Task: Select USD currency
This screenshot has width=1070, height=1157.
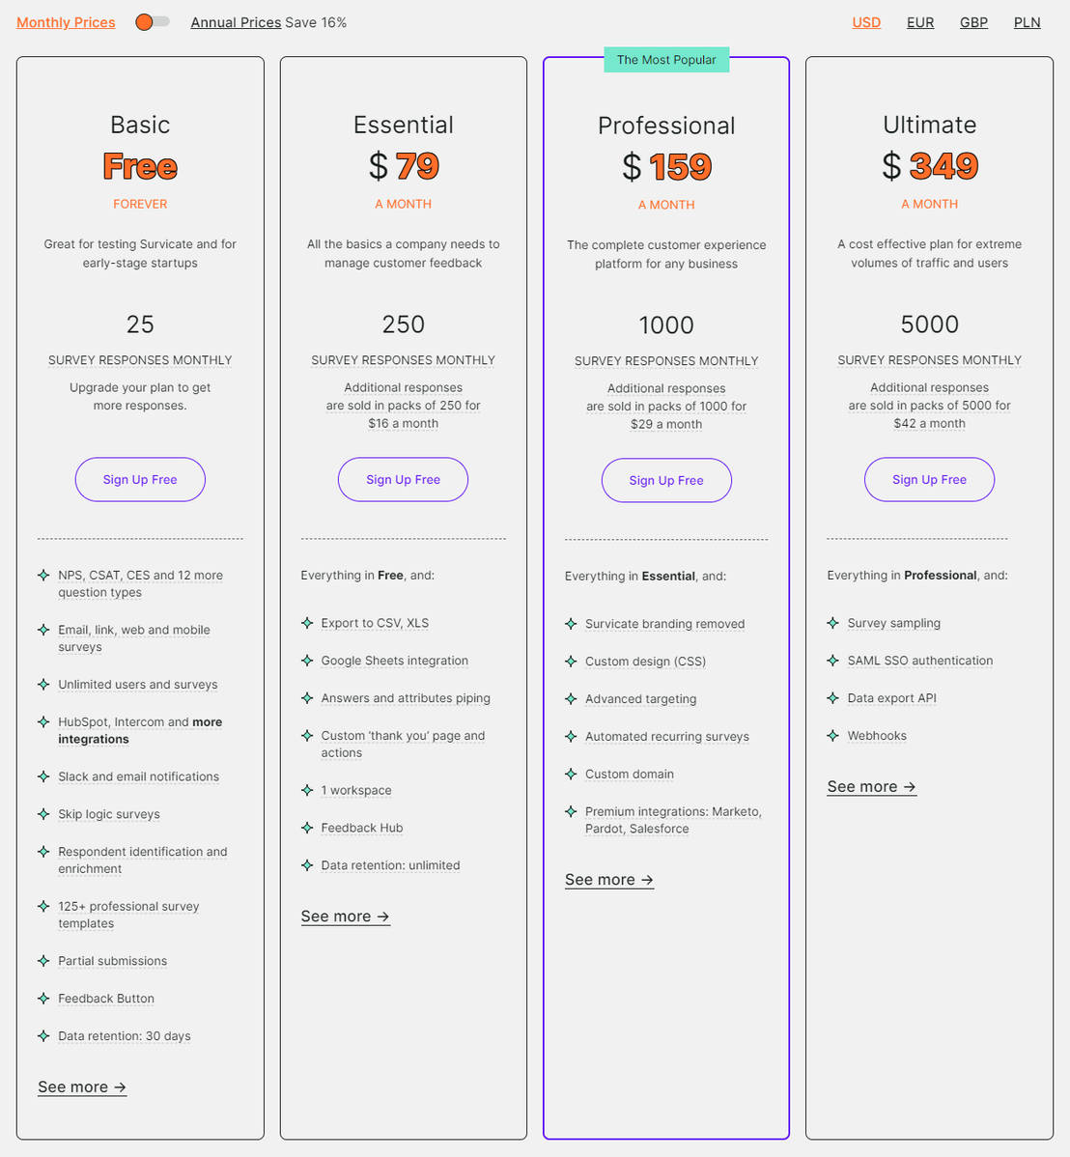Action: click(866, 22)
